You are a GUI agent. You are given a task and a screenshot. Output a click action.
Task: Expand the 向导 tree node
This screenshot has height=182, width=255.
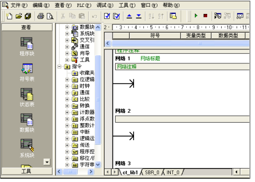[x=67, y=53]
